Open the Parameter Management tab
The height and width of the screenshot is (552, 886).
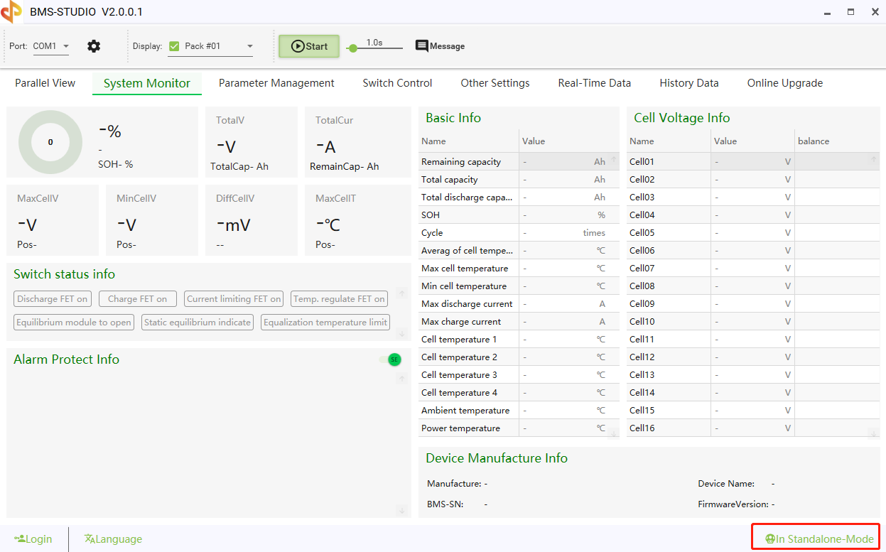[276, 82]
